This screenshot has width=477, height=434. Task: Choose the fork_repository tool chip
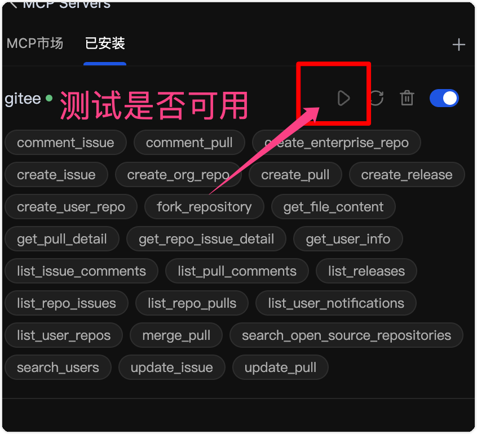(x=204, y=207)
